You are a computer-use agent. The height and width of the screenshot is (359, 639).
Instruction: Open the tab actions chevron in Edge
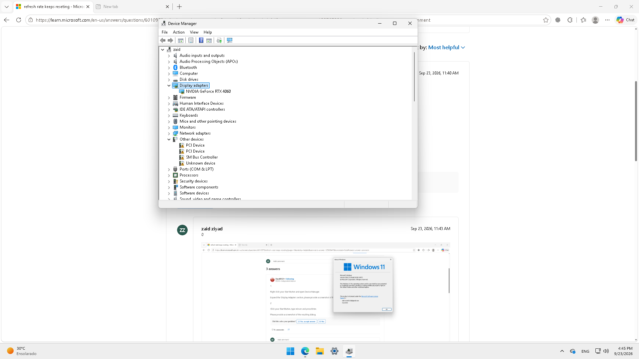(x=7, y=7)
